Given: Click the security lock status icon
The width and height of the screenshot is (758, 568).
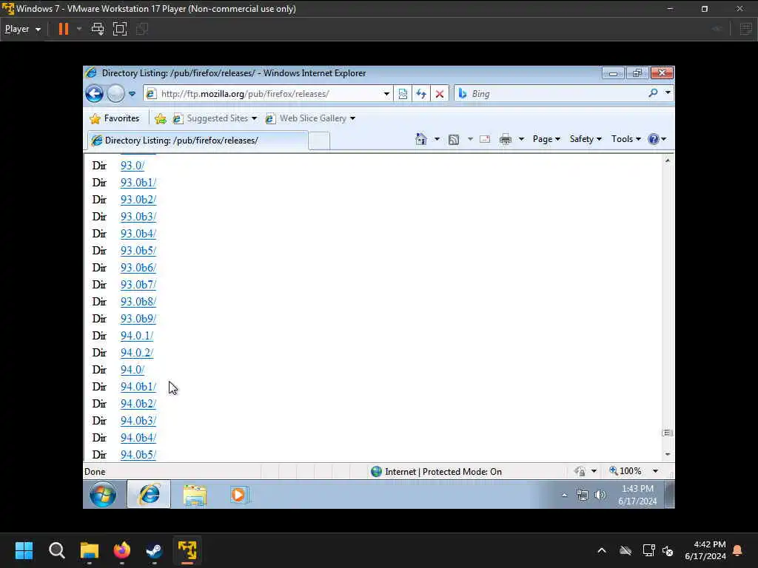Looking at the screenshot, I should click(x=580, y=471).
